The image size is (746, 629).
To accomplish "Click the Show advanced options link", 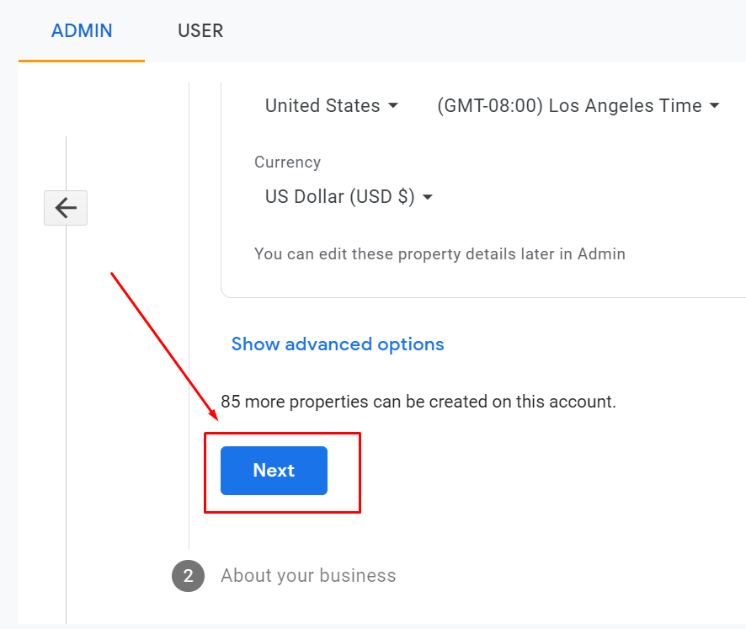I will point(338,344).
